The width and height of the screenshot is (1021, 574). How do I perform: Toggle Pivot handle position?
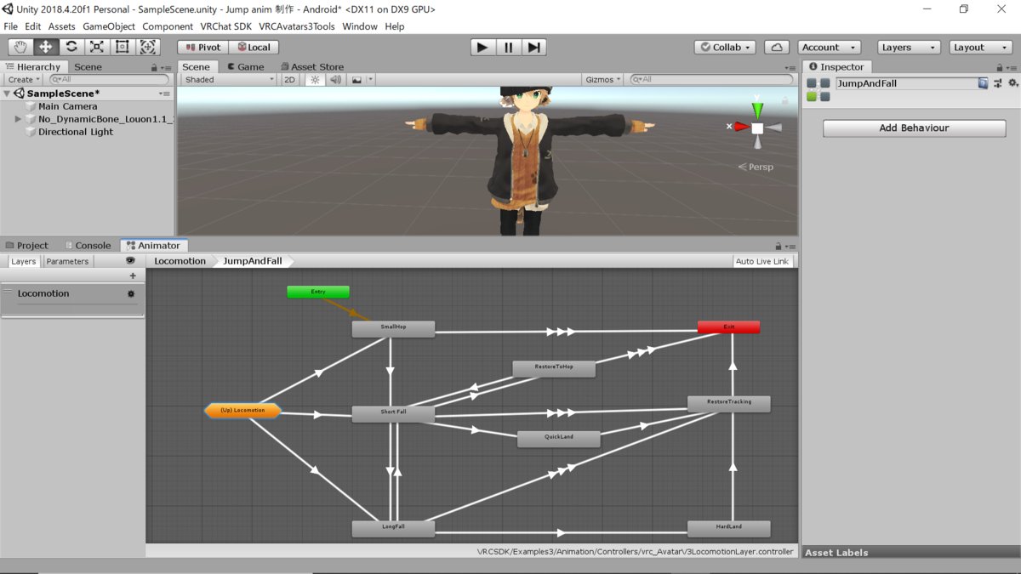(x=202, y=48)
